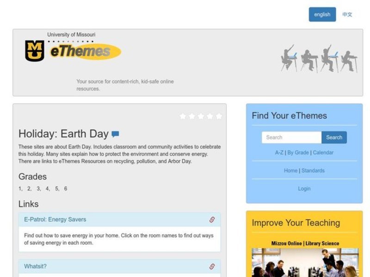The image size is (370, 277).
Task: Go to the Home page
Action: tap(290, 170)
